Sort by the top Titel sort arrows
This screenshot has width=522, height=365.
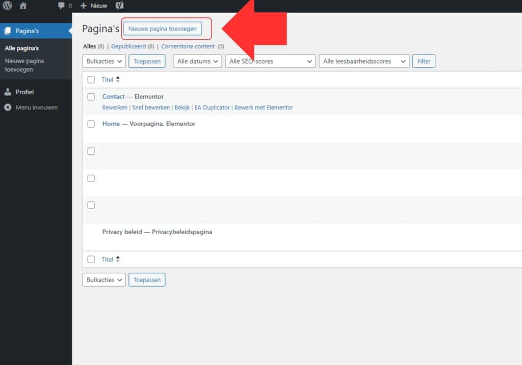click(118, 79)
